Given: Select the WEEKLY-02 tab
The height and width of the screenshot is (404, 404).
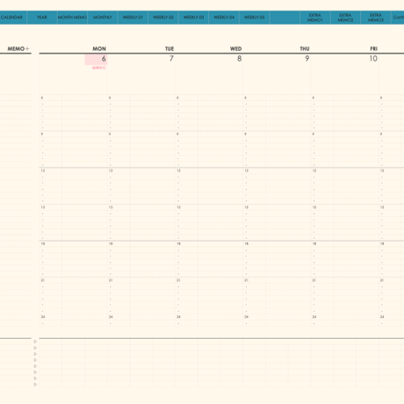Looking at the screenshot, I should click(x=163, y=18).
